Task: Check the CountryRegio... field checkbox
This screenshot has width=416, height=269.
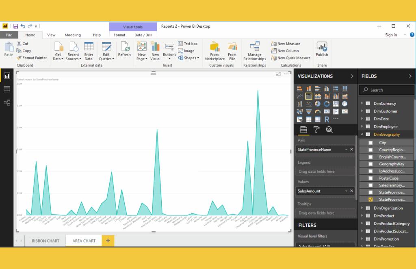Action: [370, 150]
